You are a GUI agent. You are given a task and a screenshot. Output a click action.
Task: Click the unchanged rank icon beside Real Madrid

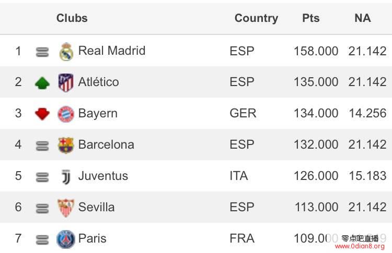pyautogui.click(x=42, y=52)
